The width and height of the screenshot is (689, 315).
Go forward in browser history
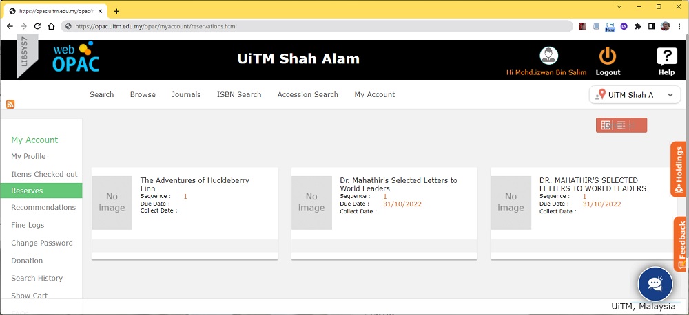pyautogui.click(x=23, y=26)
